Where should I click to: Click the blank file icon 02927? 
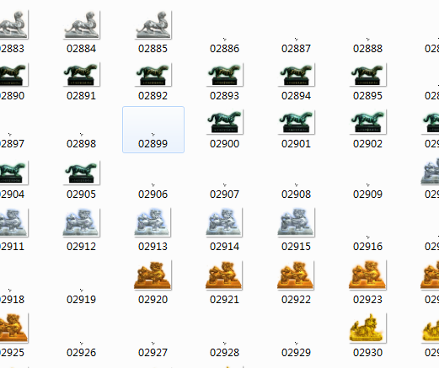pyautogui.click(x=153, y=344)
